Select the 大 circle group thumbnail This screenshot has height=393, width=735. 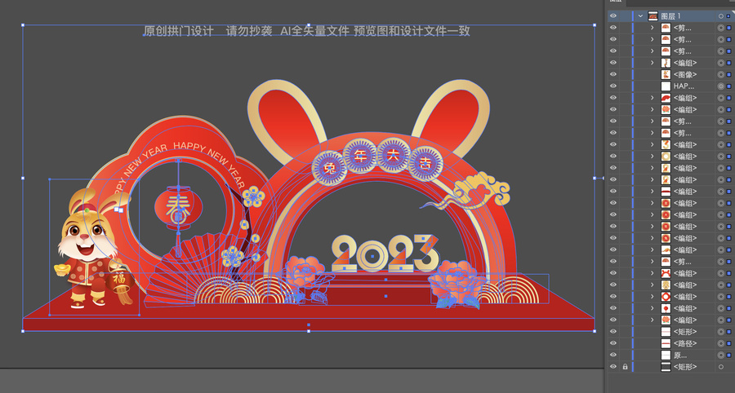[x=666, y=214]
